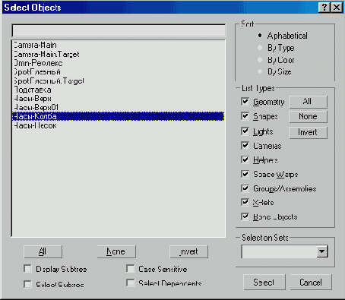The height and width of the screenshot is (300, 345).
Task: Choose the By Type sort option
Action: coord(260,48)
